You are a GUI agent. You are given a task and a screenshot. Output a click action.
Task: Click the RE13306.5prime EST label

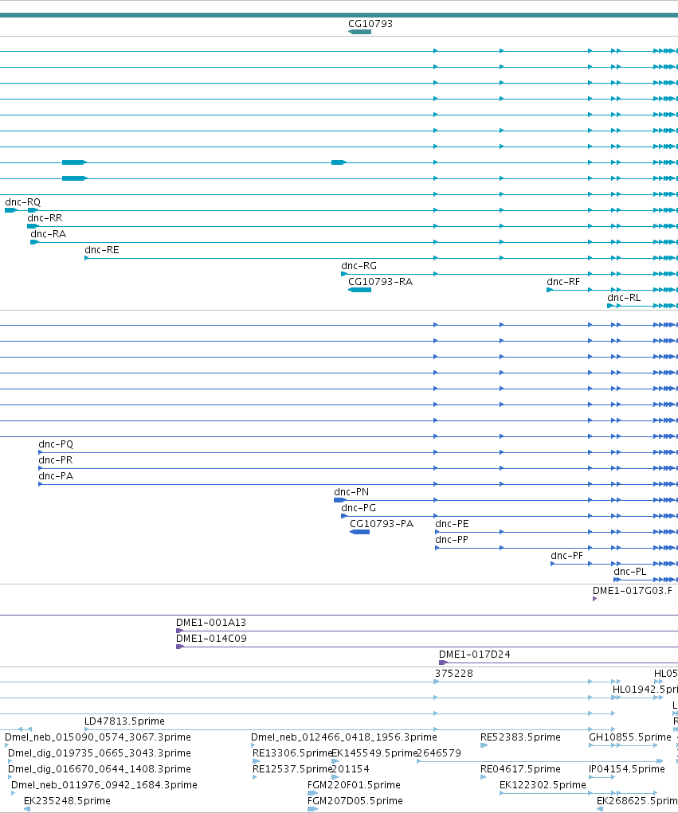tap(292, 753)
